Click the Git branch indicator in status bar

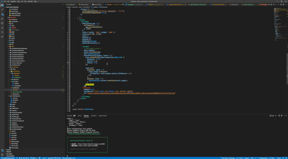(8, 158)
